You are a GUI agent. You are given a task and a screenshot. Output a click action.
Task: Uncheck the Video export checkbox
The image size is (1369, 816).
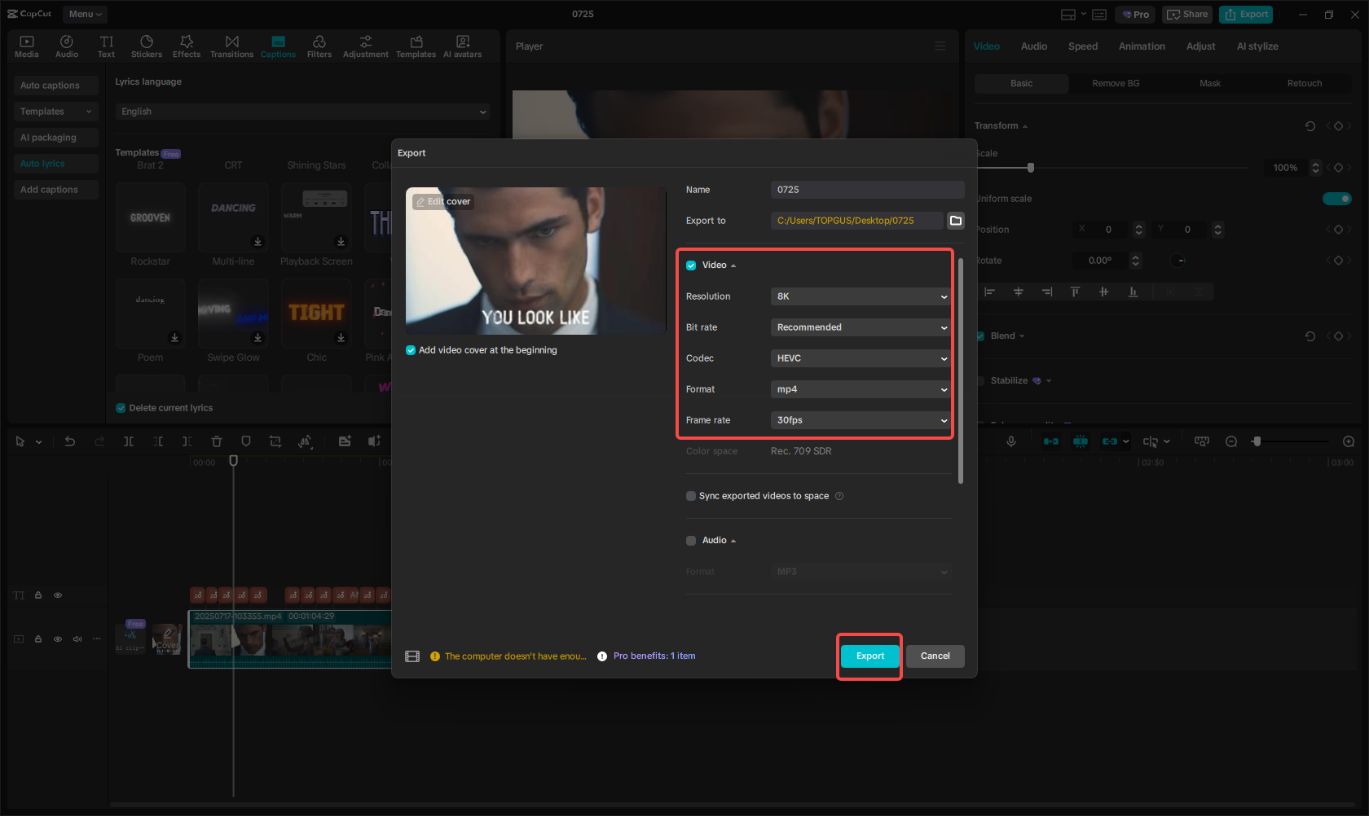pyautogui.click(x=691, y=265)
